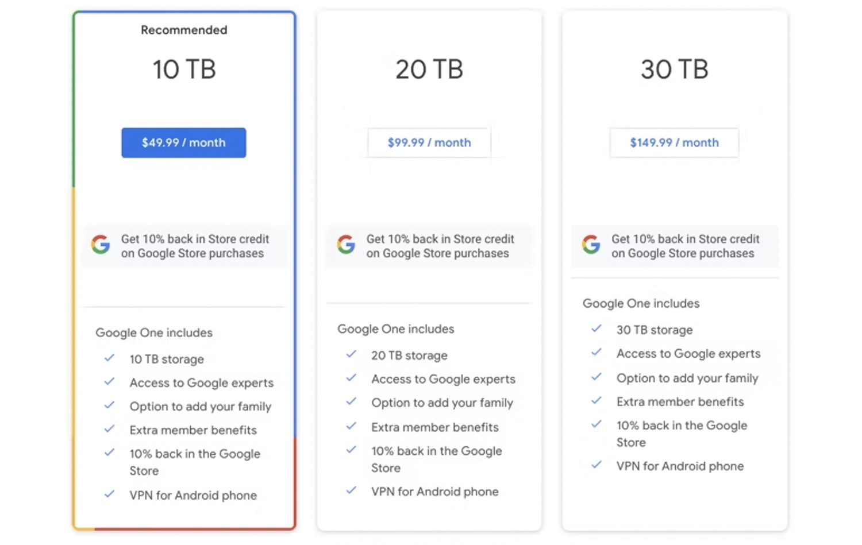Select the $149.99 / month plan button

coord(674,142)
